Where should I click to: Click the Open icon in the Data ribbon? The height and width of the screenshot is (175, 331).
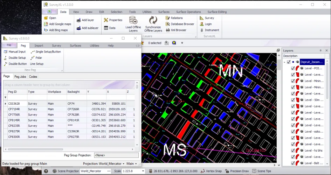coord(46,18)
